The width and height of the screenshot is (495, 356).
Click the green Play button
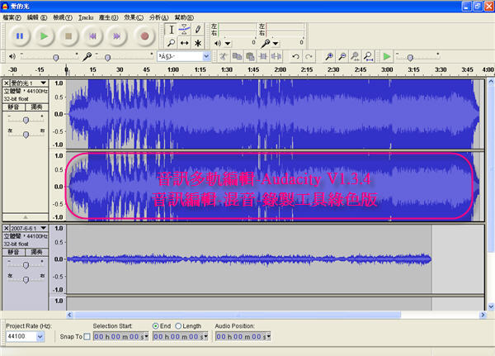[45, 36]
